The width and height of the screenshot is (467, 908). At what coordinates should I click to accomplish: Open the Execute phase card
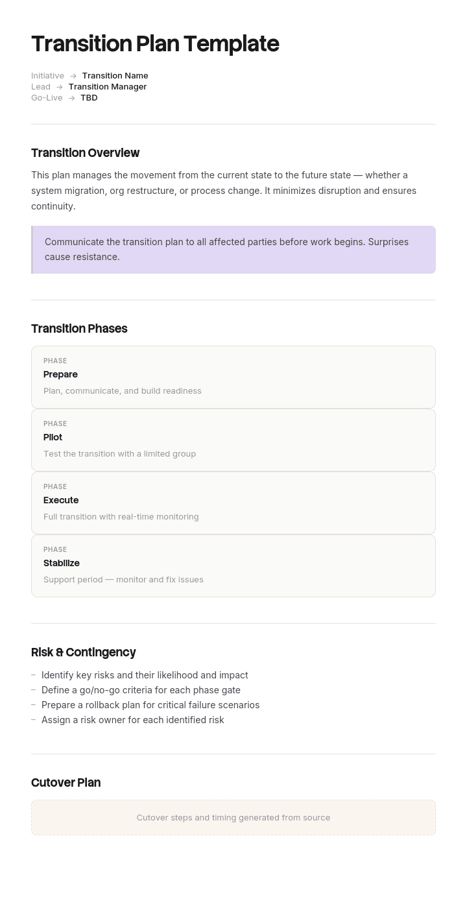point(233,503)
